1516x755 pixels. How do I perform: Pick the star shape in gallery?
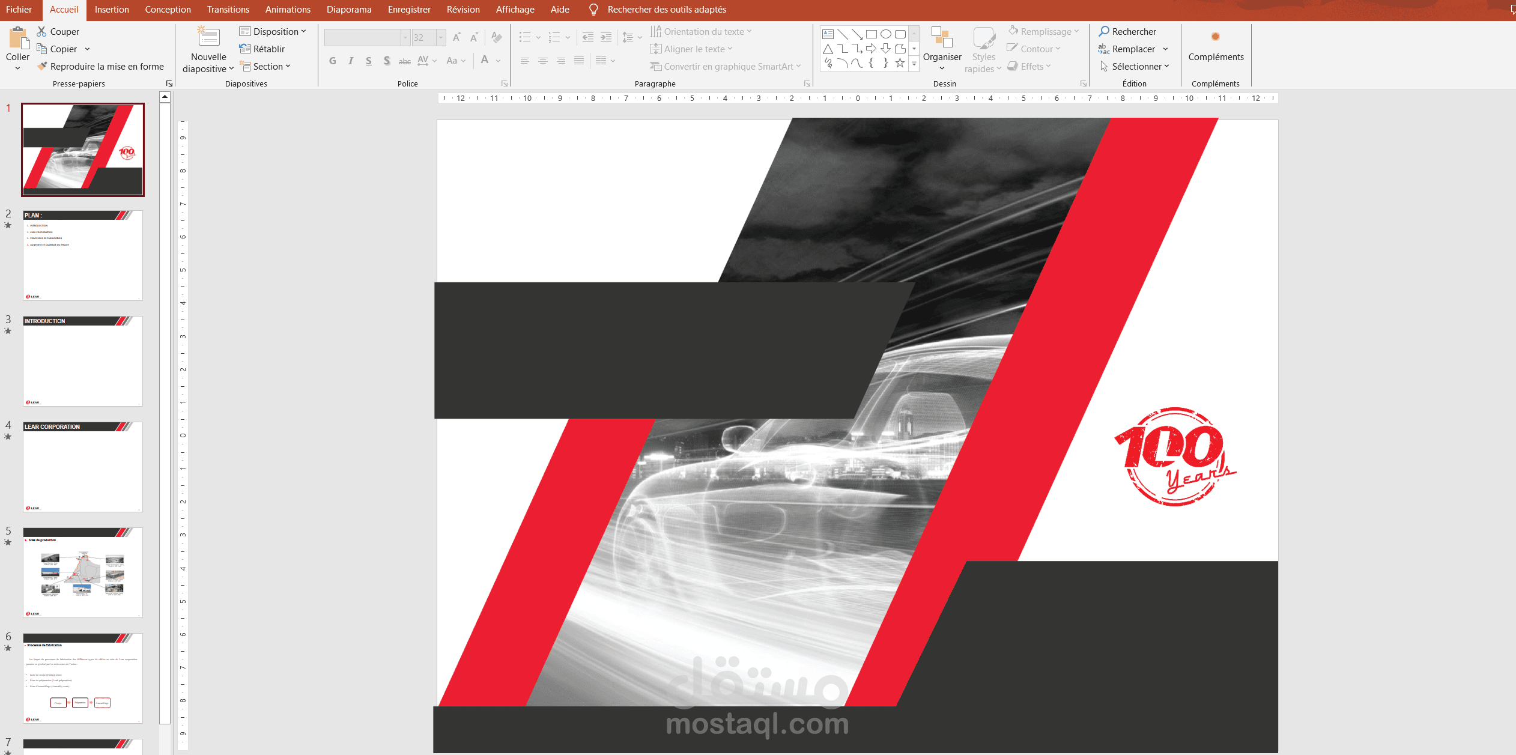pos(900,63)
